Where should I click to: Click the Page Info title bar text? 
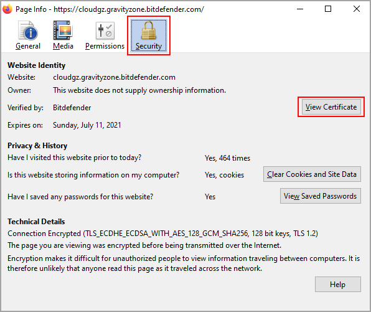point(110,9)
